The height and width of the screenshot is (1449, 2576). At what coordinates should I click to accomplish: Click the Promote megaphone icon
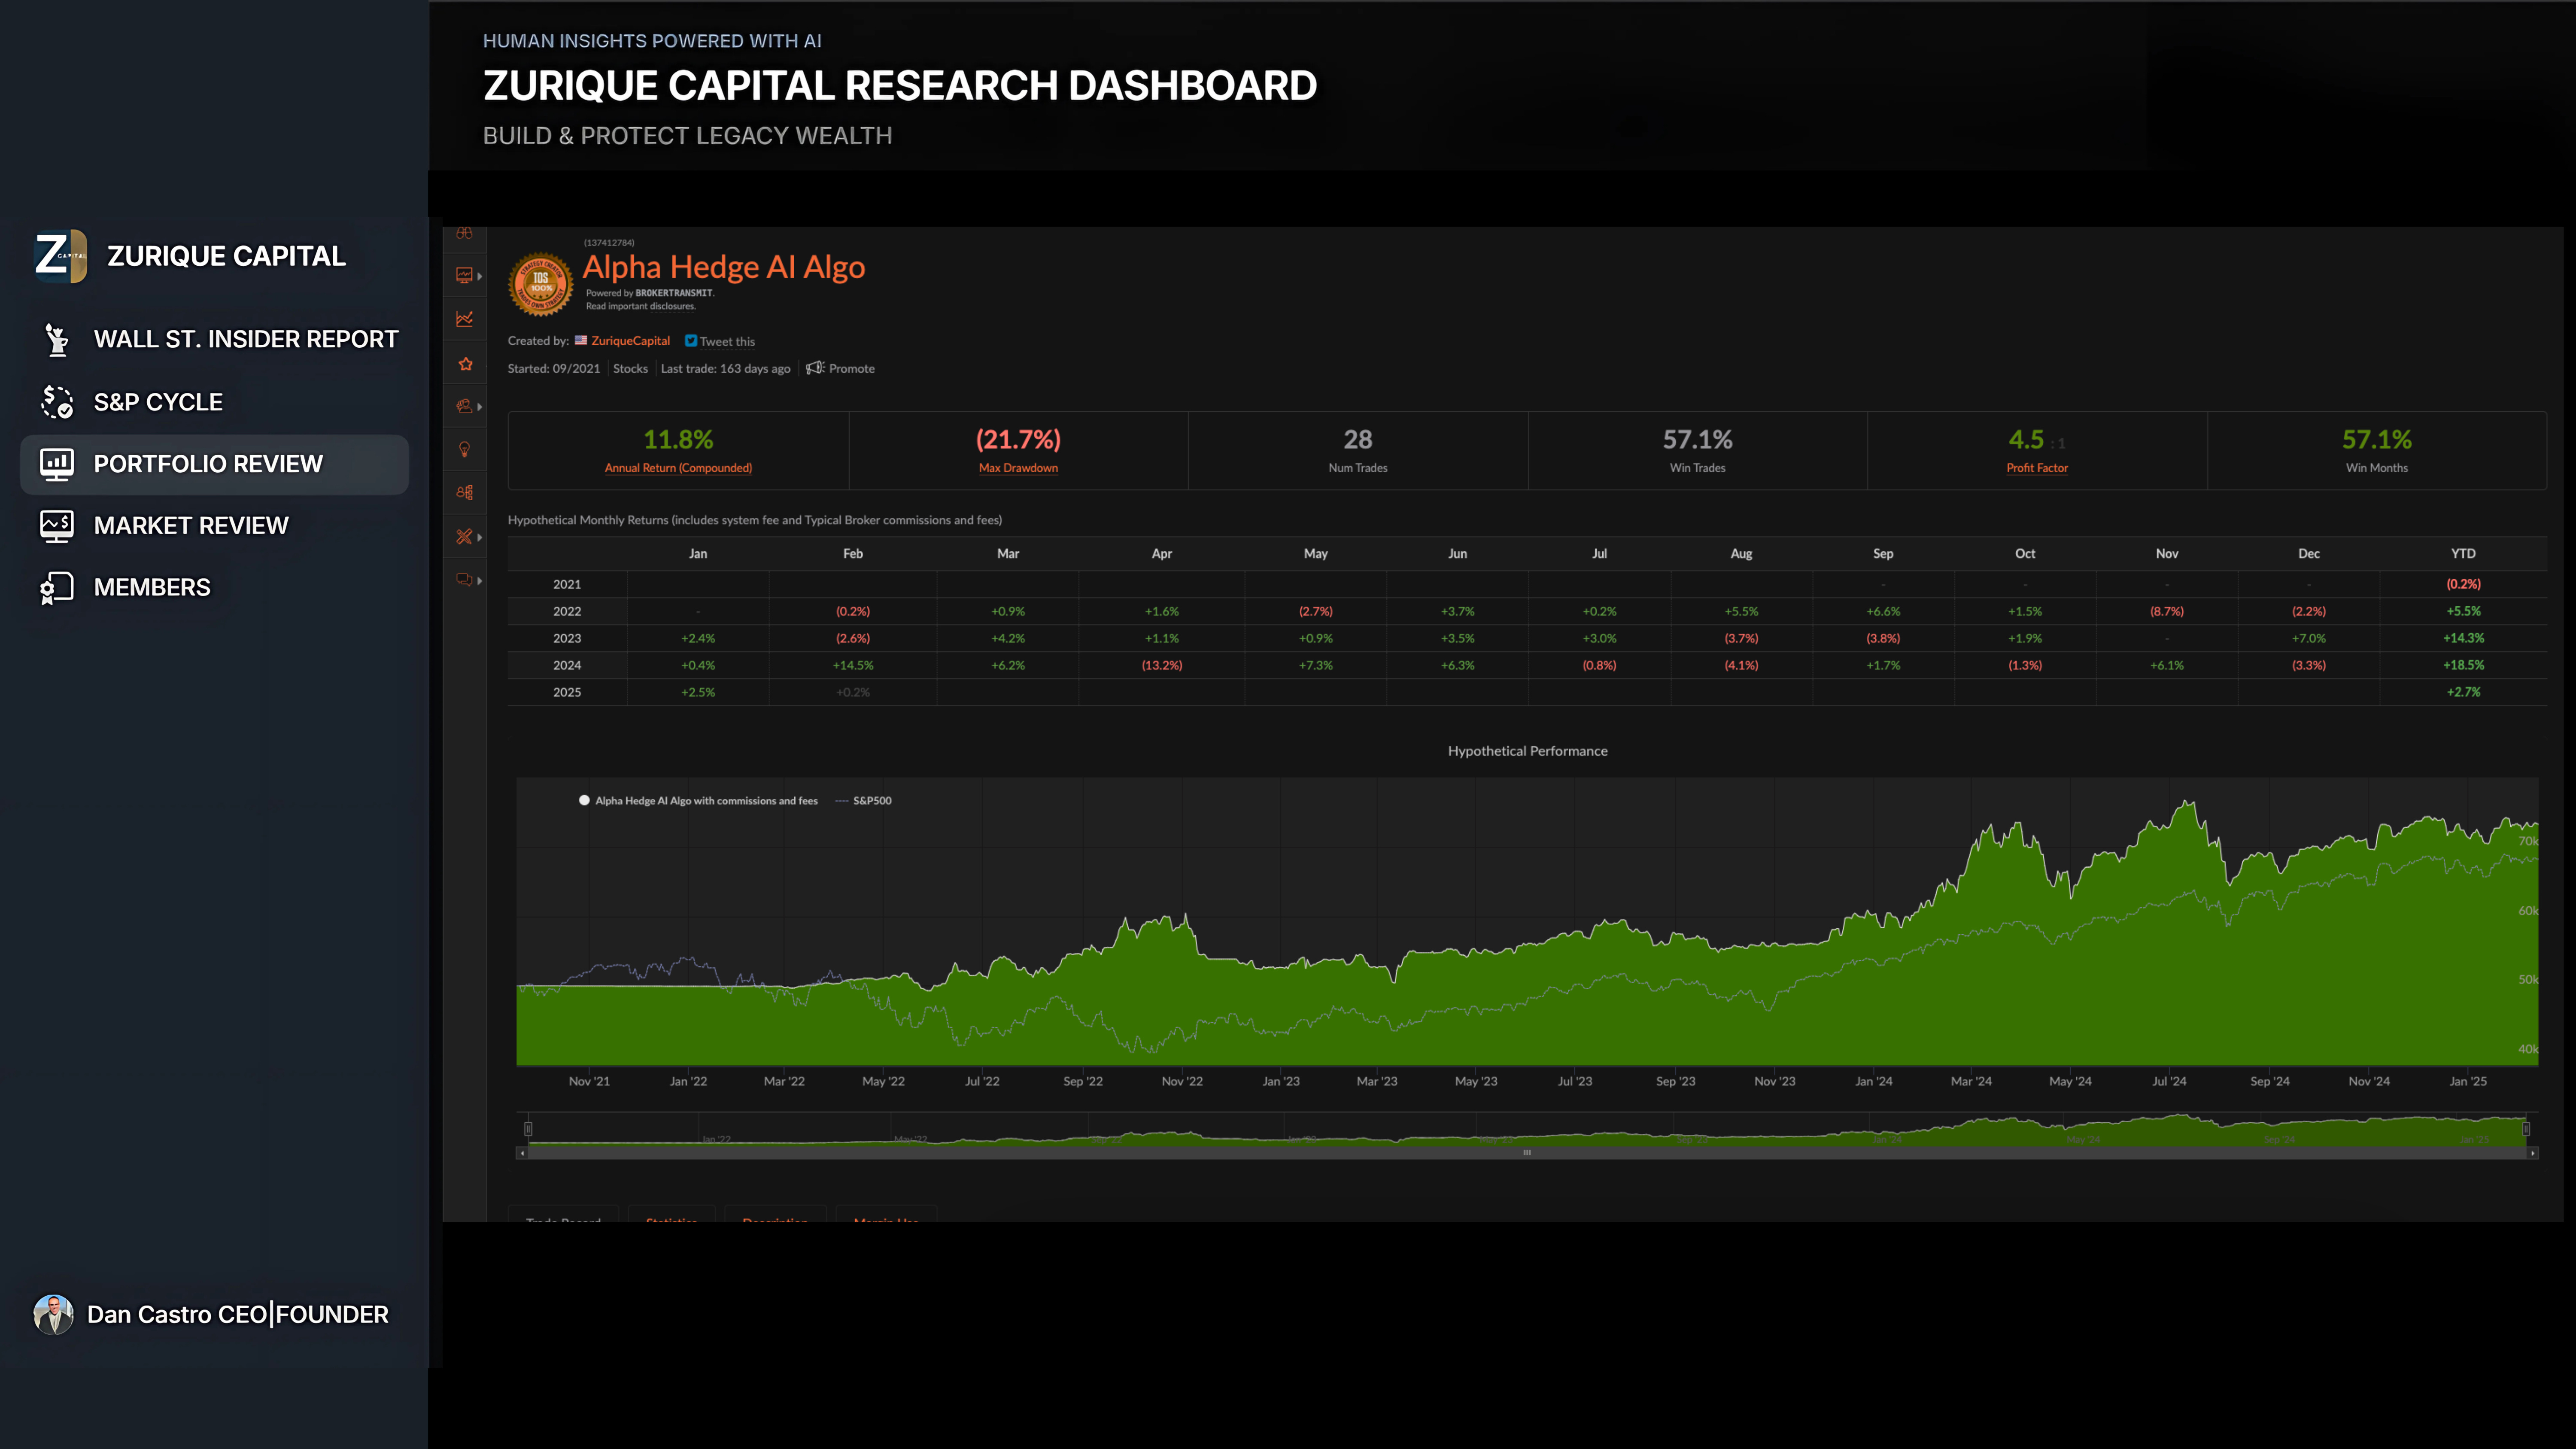click(815, 368)
